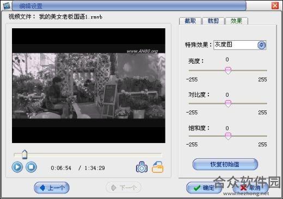Click the video file name 我的美女老板国语1.rmvb
283x199 pixels.
pos(71,17)
